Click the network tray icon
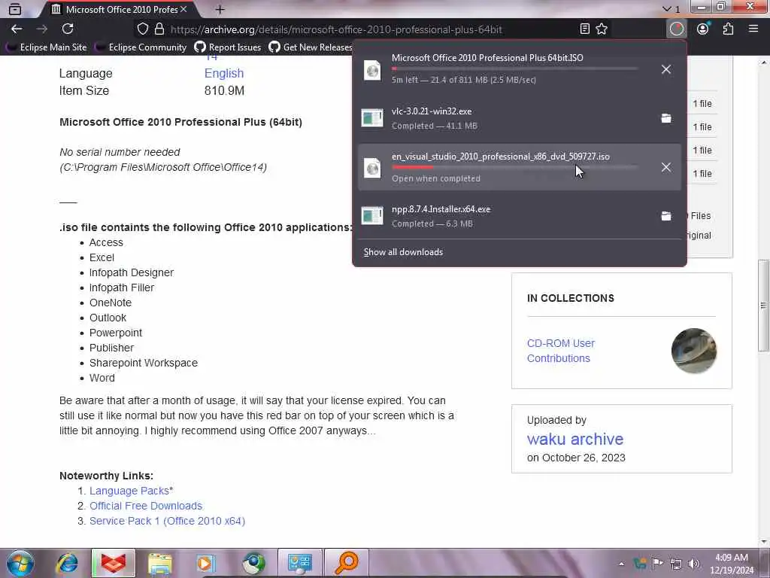Screen dimensions: 770x578 point(676,563)
